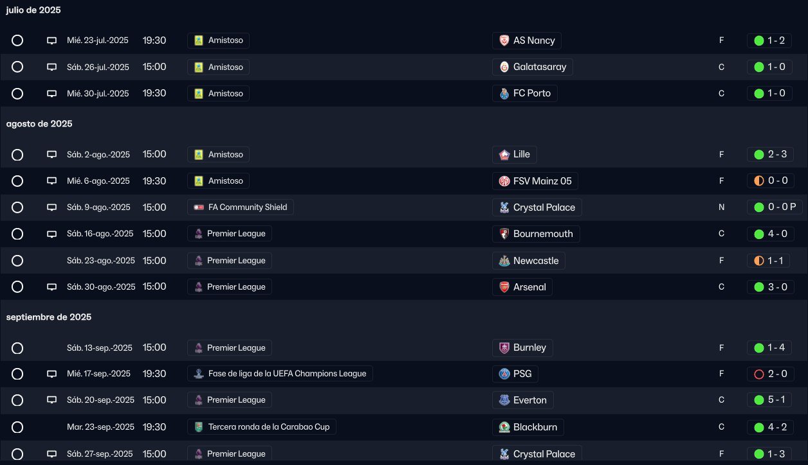The width and height of the screenshot is (808, 465).
Task: Select the radio circle for Burnley match
Action: 17,348
